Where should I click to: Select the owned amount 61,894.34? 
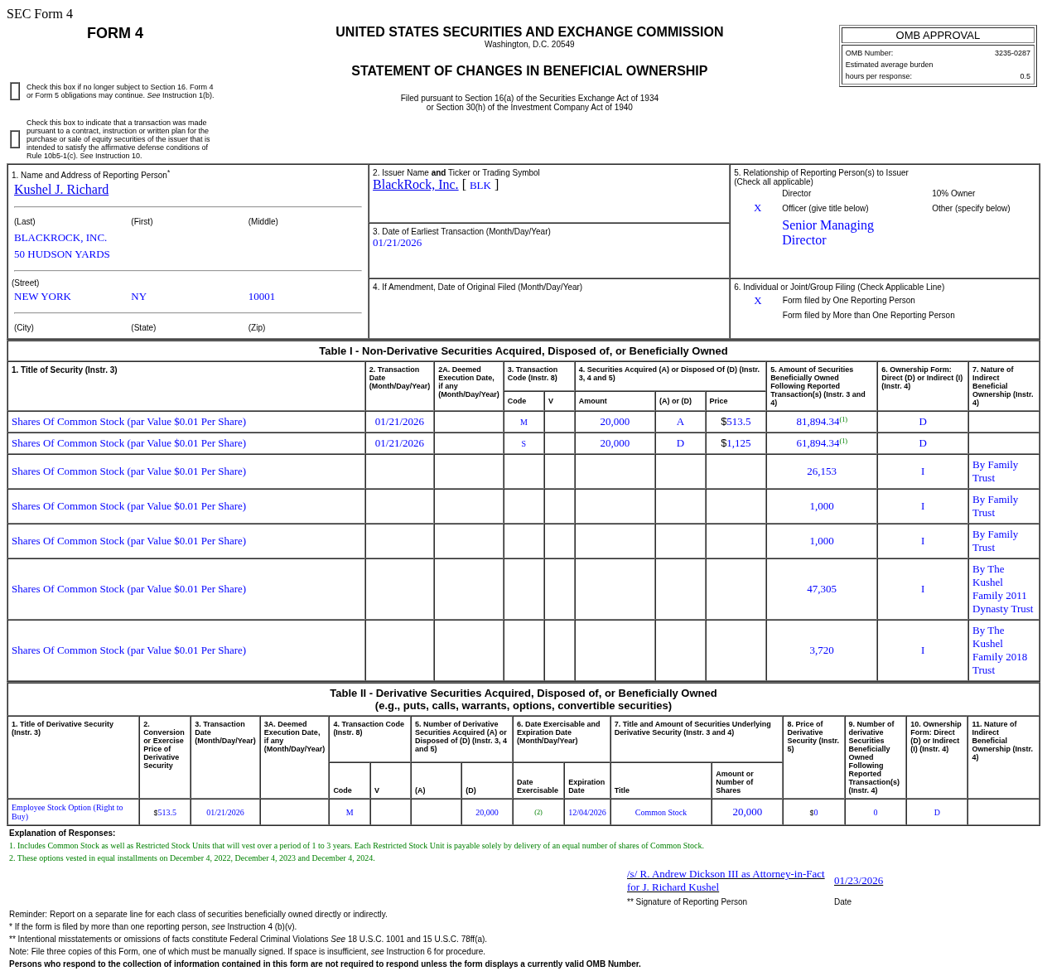(x=818, y=443)
